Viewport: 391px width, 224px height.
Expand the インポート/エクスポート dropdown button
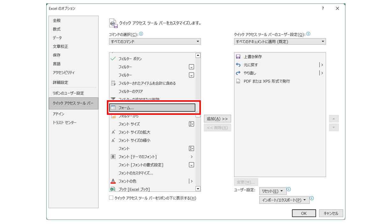(x=284, y=200)
